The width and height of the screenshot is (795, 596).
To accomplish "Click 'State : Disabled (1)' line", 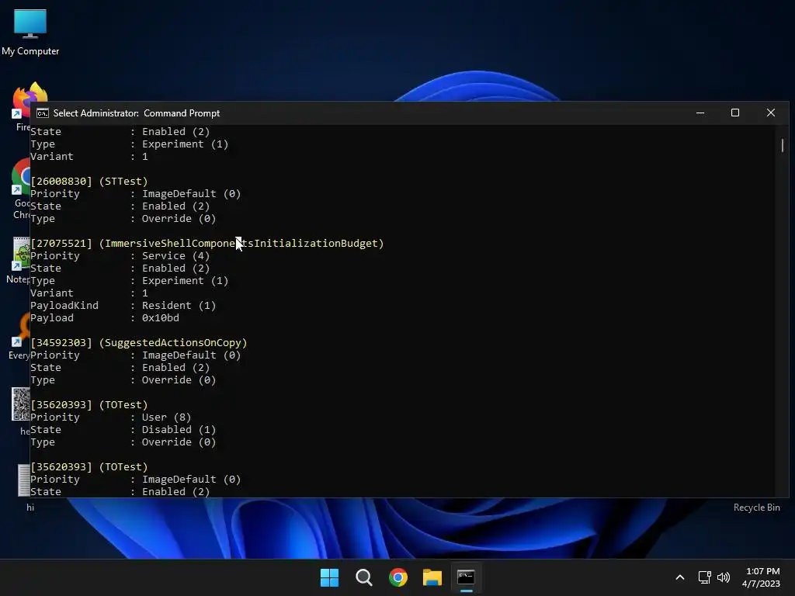I will (x=123, y=430).
